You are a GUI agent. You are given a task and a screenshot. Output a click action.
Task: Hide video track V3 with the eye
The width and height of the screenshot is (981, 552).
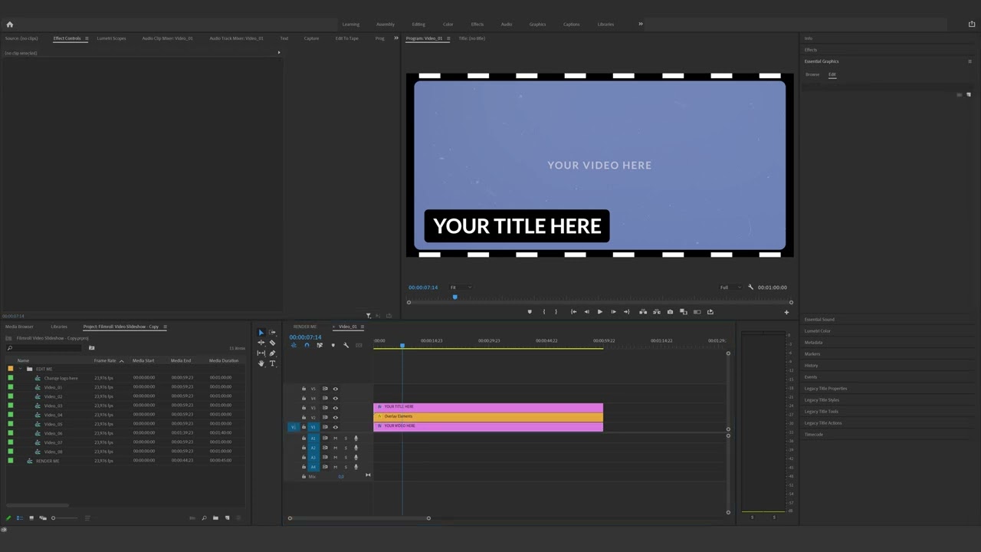tap(335, 408)
